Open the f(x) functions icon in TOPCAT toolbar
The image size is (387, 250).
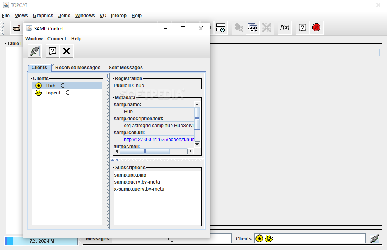[x=284, y=28]
